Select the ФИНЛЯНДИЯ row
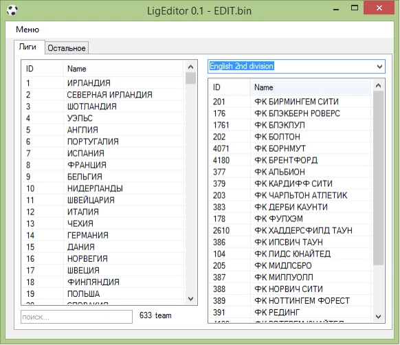Image resolution: width=400 pixels, height=345 pixels. pos(103,282)
